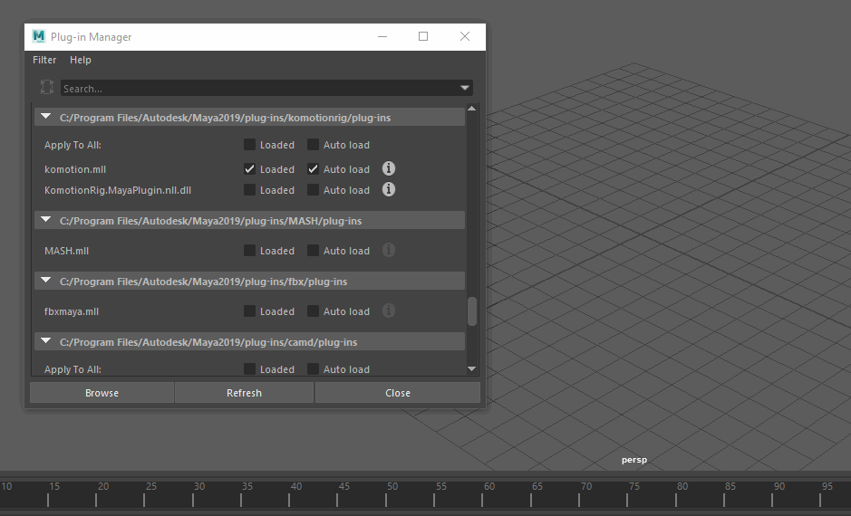
Task: Click the fbxmaya.mll plug-in name
Action: [x=71, y=311]
